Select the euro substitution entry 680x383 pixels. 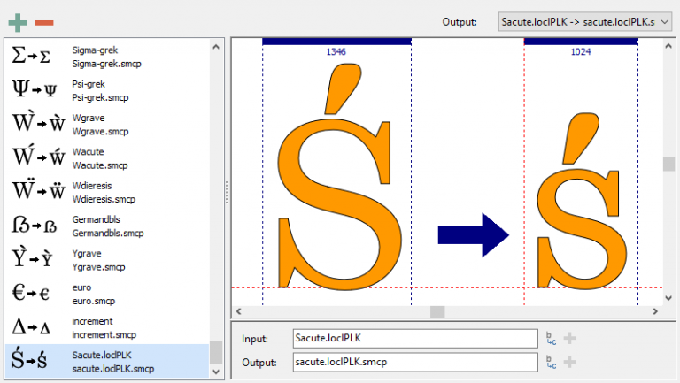(x=106, y=294)
